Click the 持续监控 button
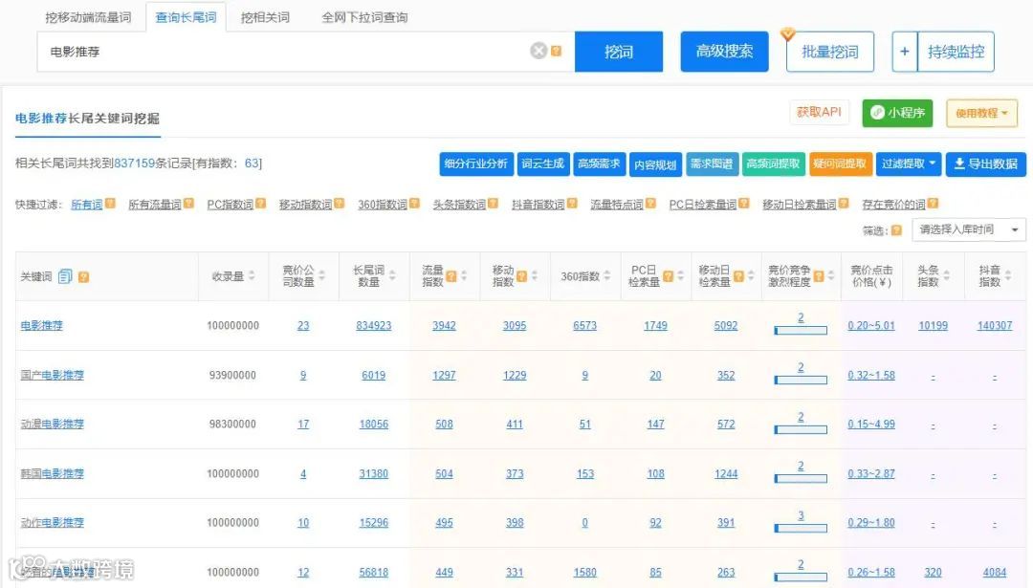 (956, 52)
